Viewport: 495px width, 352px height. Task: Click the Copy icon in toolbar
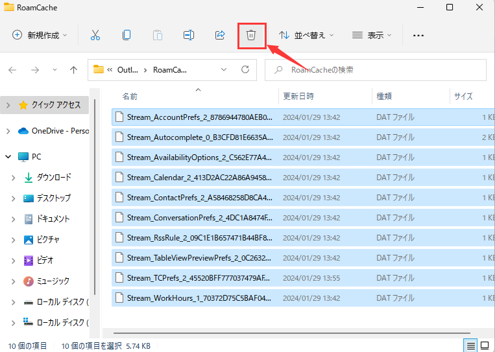pos(127,35)
